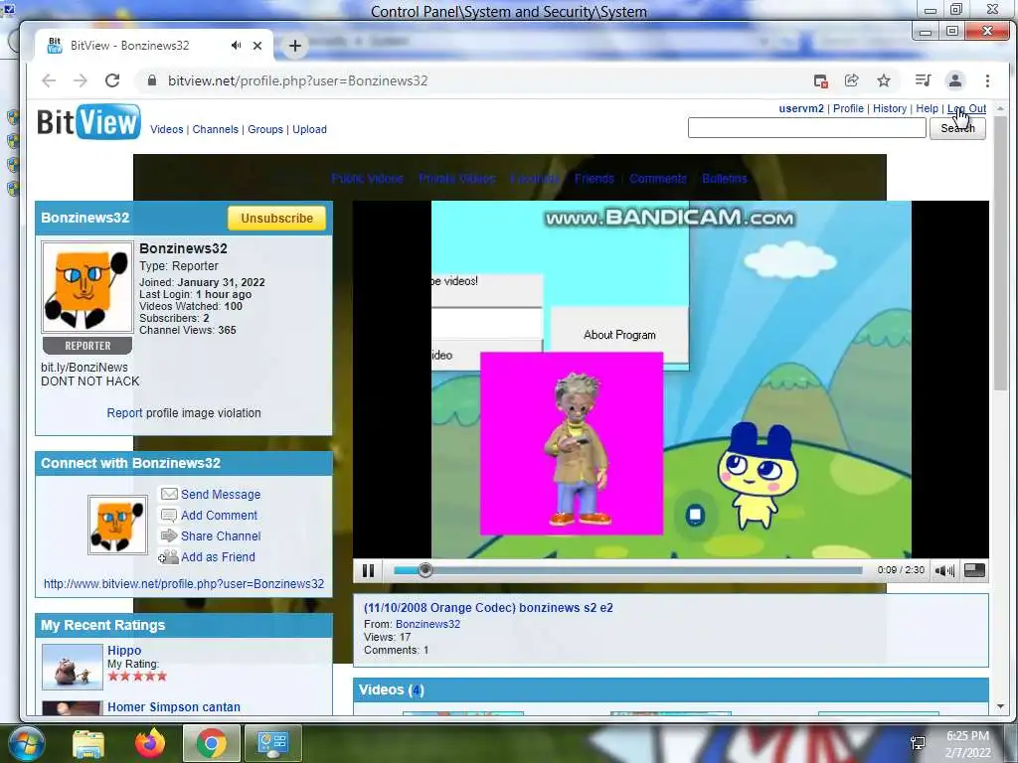Open the Chrome three-dot menu
This screenshot has height=763, width=1018.
tap(987, 80)
